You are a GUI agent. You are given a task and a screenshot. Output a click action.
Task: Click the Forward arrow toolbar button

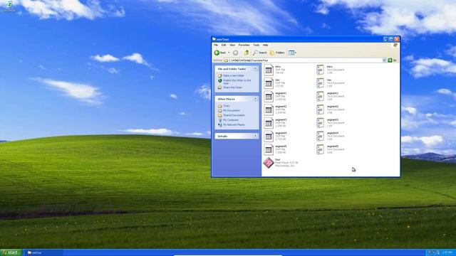click(235, 53)
